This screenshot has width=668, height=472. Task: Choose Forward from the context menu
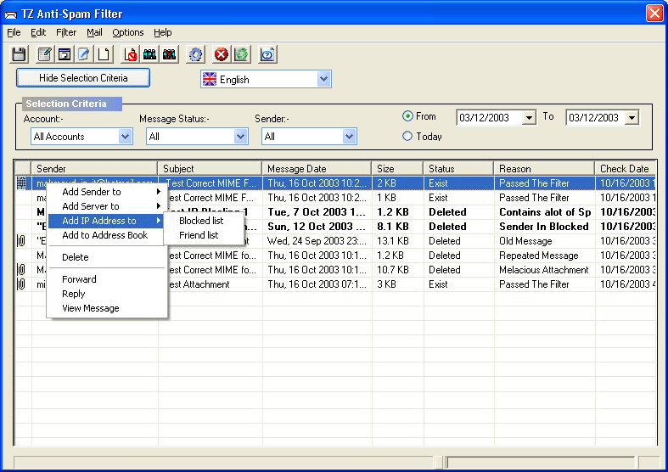[x=105, y=279]
